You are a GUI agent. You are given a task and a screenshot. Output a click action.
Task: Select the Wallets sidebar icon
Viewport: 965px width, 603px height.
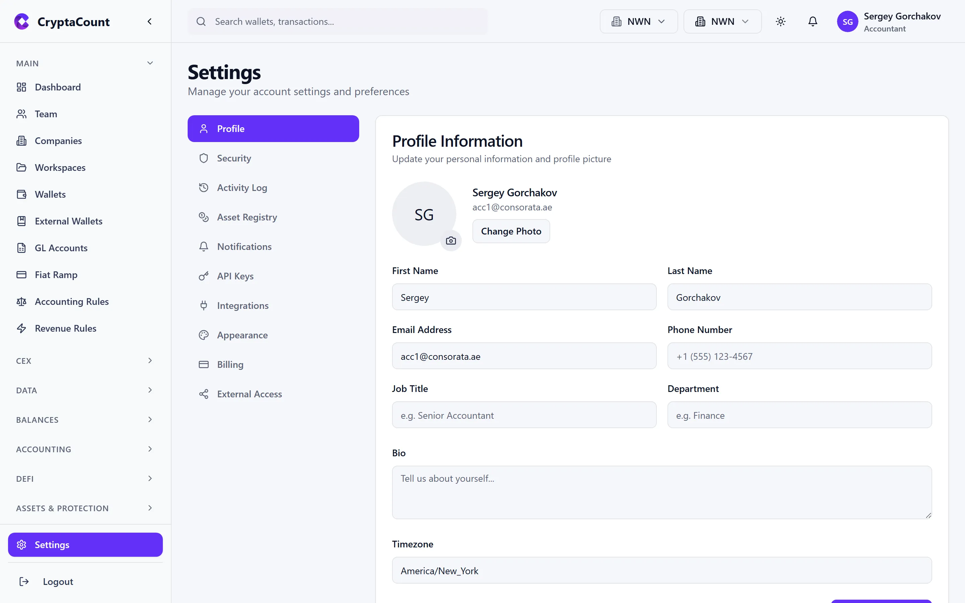coord(21,194)
